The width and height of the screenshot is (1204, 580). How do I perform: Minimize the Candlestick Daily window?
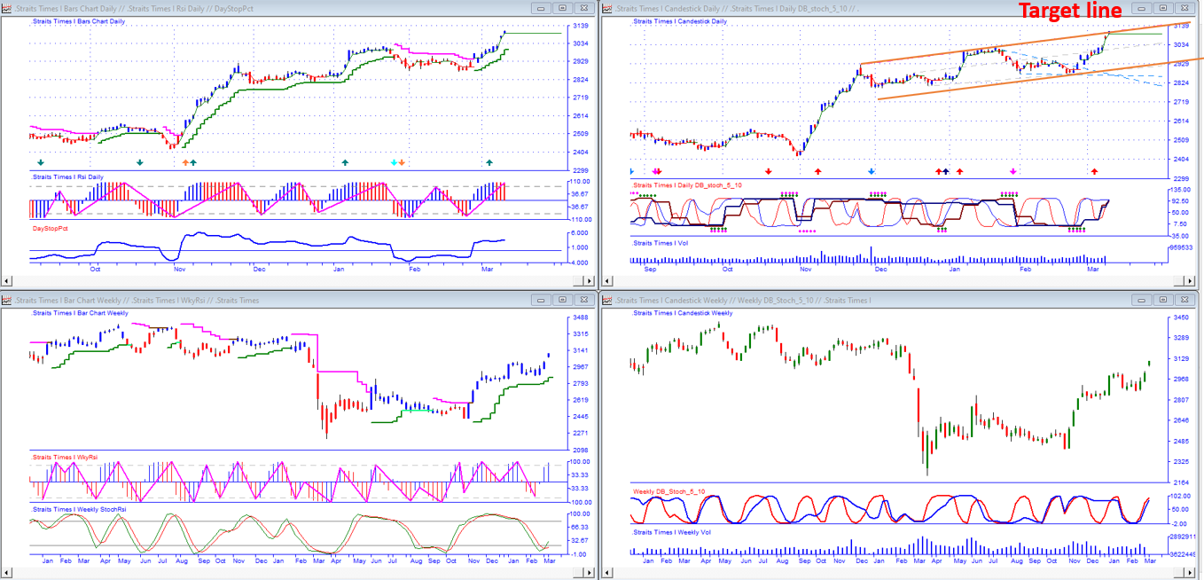point(1142,8)
